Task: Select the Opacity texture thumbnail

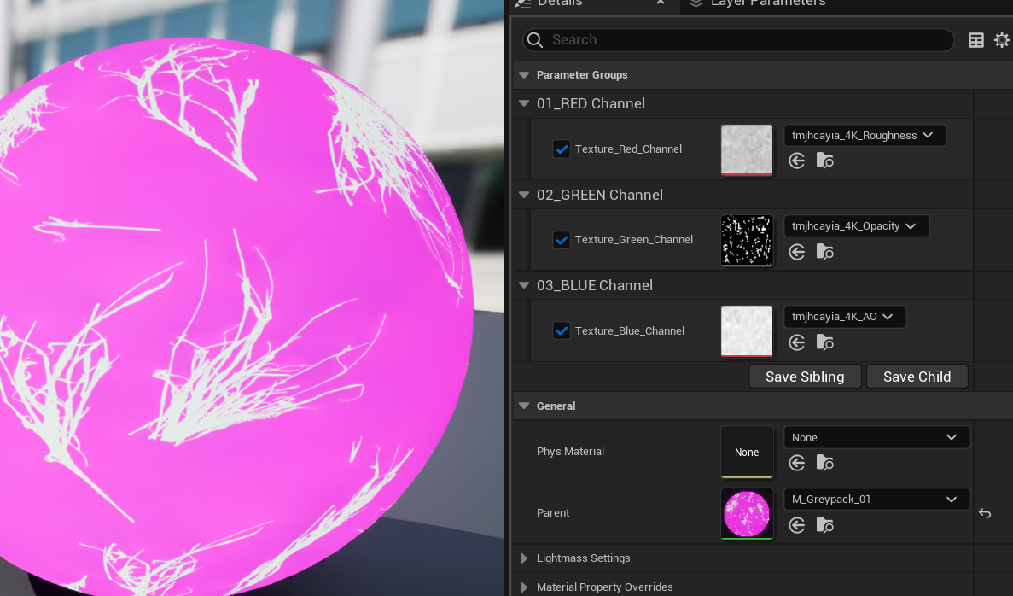Action: click(747, 241)
